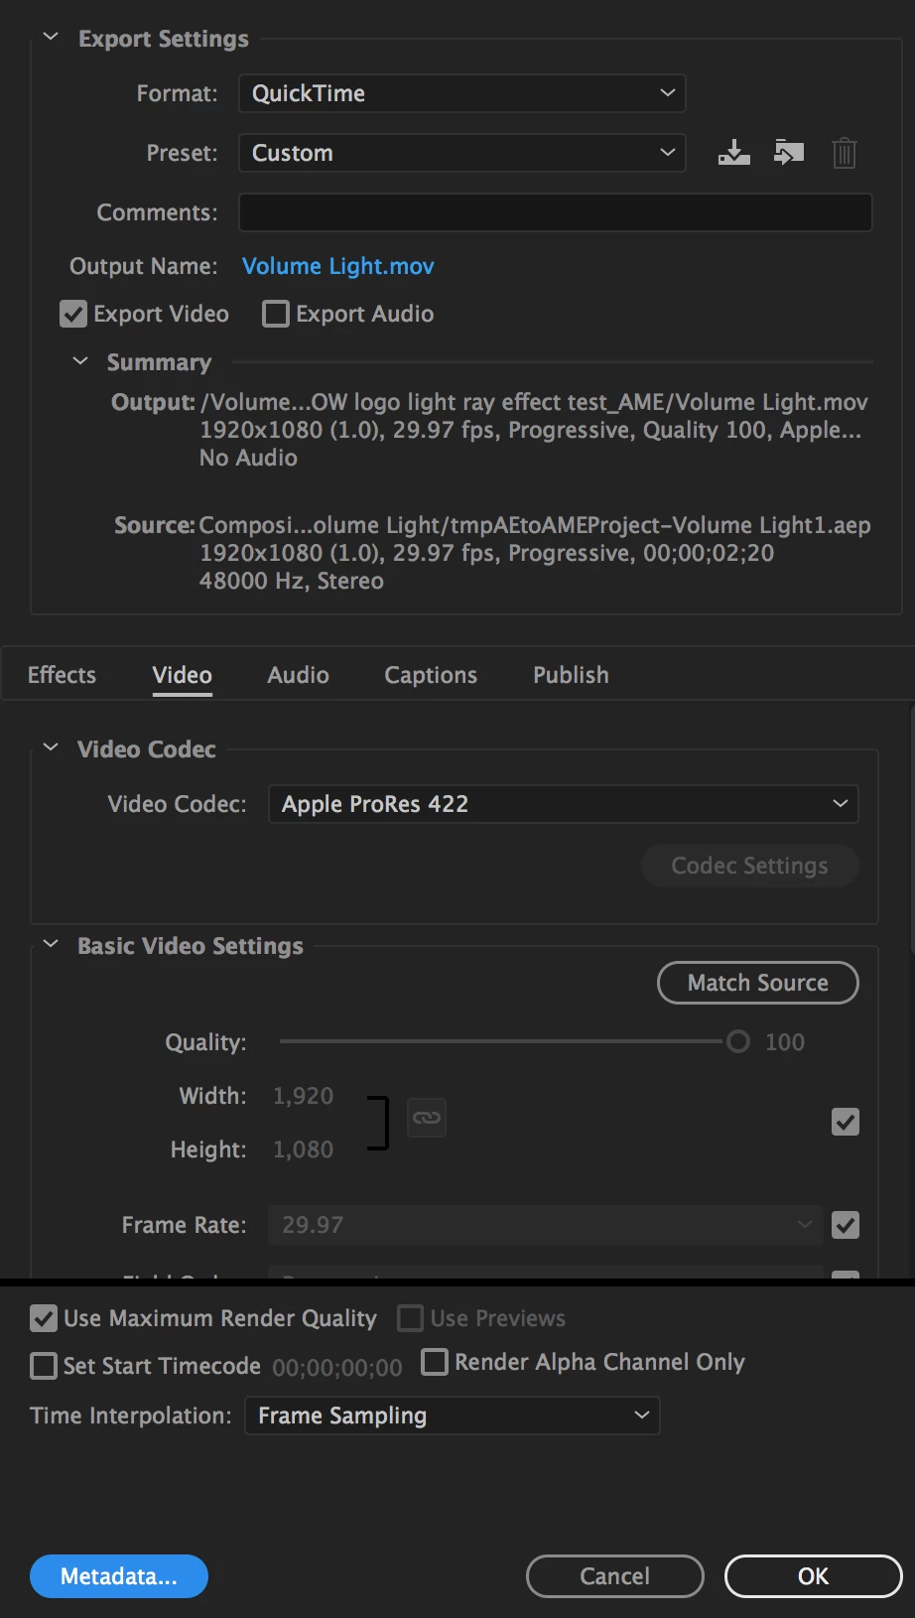The image size is (915, 1618).
Task: Click the Volume Light.mov output name link
Action: click(338, 266)
